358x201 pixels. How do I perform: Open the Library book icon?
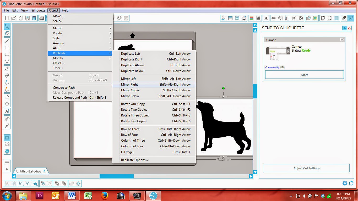pyautogui.click(x=7, y=144)
